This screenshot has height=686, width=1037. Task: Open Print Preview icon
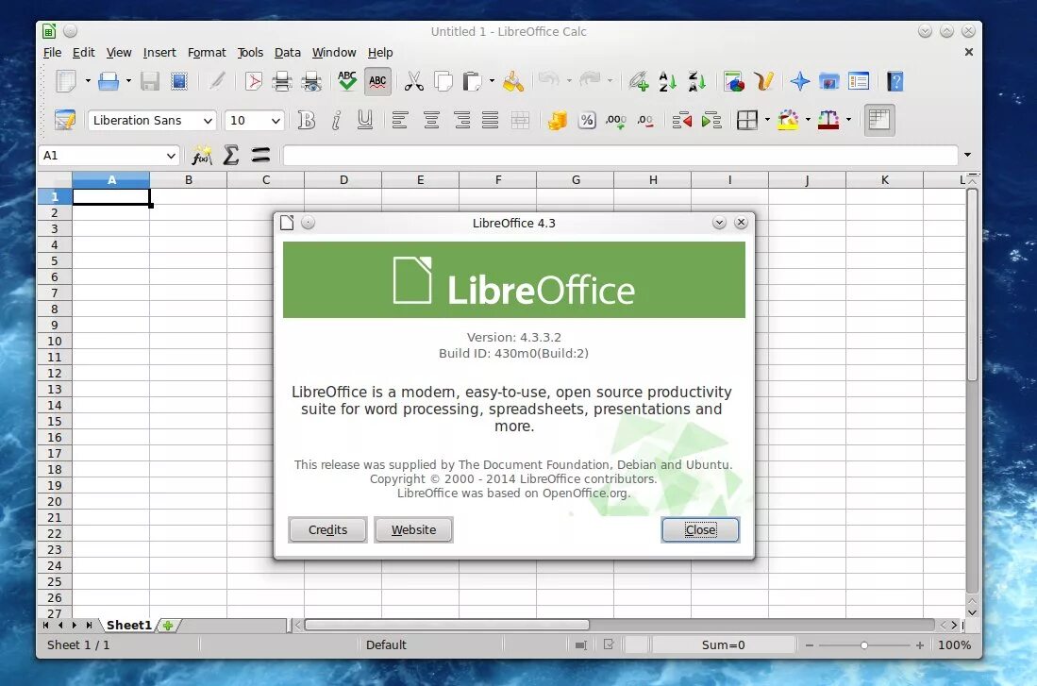point(311,81)
